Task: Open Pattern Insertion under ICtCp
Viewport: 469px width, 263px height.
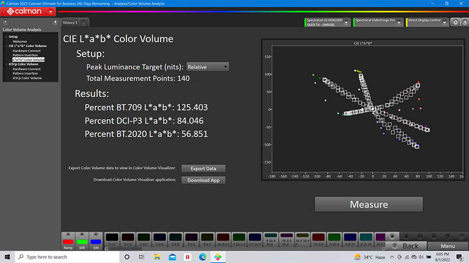Action: (x=25, y=73)
